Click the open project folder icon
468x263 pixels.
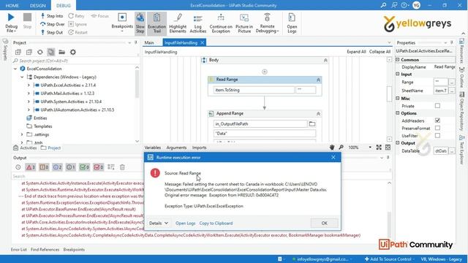[61, 52]
